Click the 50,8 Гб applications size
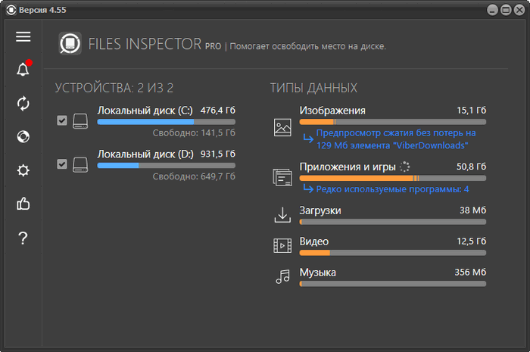 (x=472, y=167)
